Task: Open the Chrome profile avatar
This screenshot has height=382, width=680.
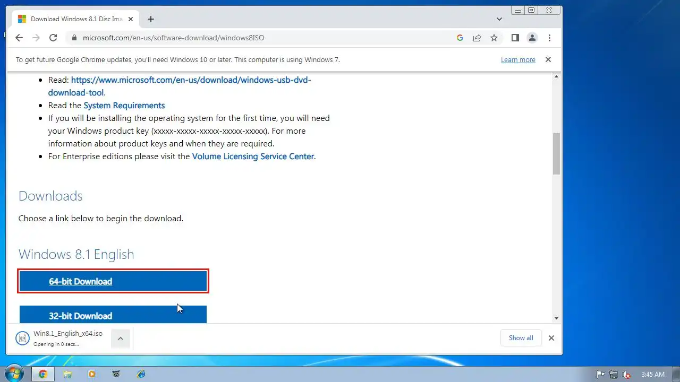Action: [532, 38]
